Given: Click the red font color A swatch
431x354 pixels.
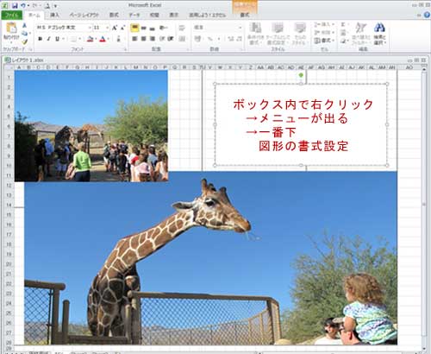Looking at the screenshot, I should (103, 39).
